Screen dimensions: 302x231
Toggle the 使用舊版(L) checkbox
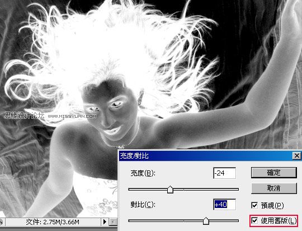click(x=254, y=220)
